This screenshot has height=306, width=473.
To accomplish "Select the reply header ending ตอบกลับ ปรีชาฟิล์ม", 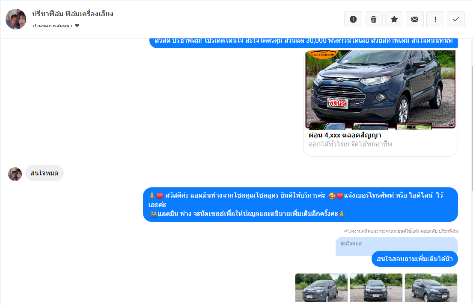I will pyautogui.click(x=401, y=231).
